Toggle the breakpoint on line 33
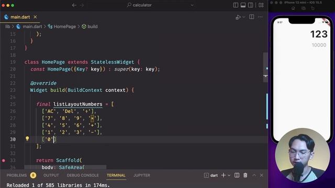Image resolution: width=335 pixels, height=188 pixels. tap(4, 160)
